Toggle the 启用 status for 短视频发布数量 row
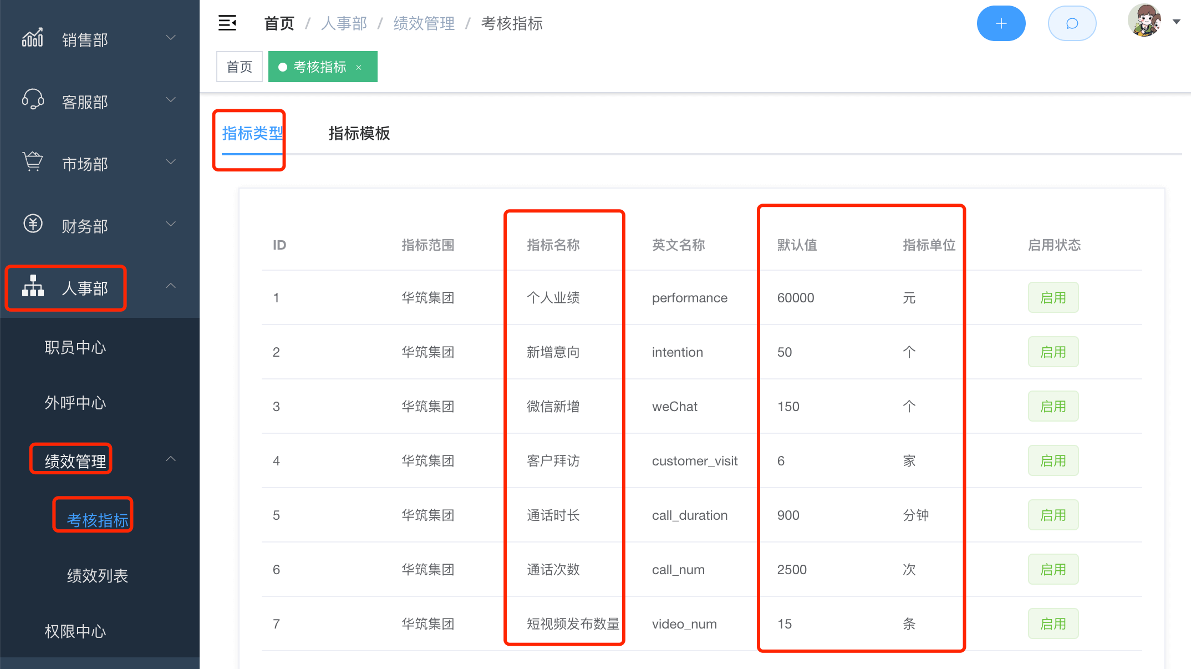 point(1052,624)
